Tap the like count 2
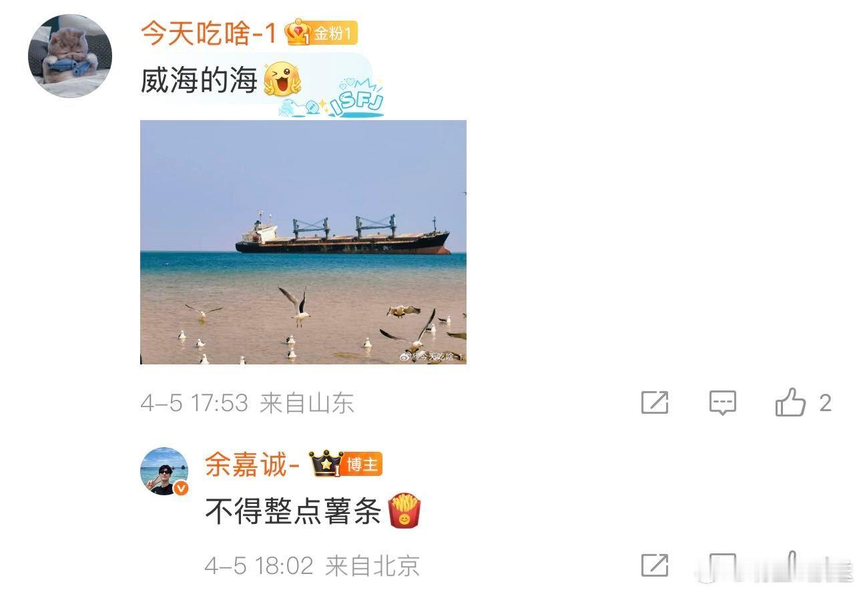This screenshot has height=592, width=861. [x=825, y=402]
